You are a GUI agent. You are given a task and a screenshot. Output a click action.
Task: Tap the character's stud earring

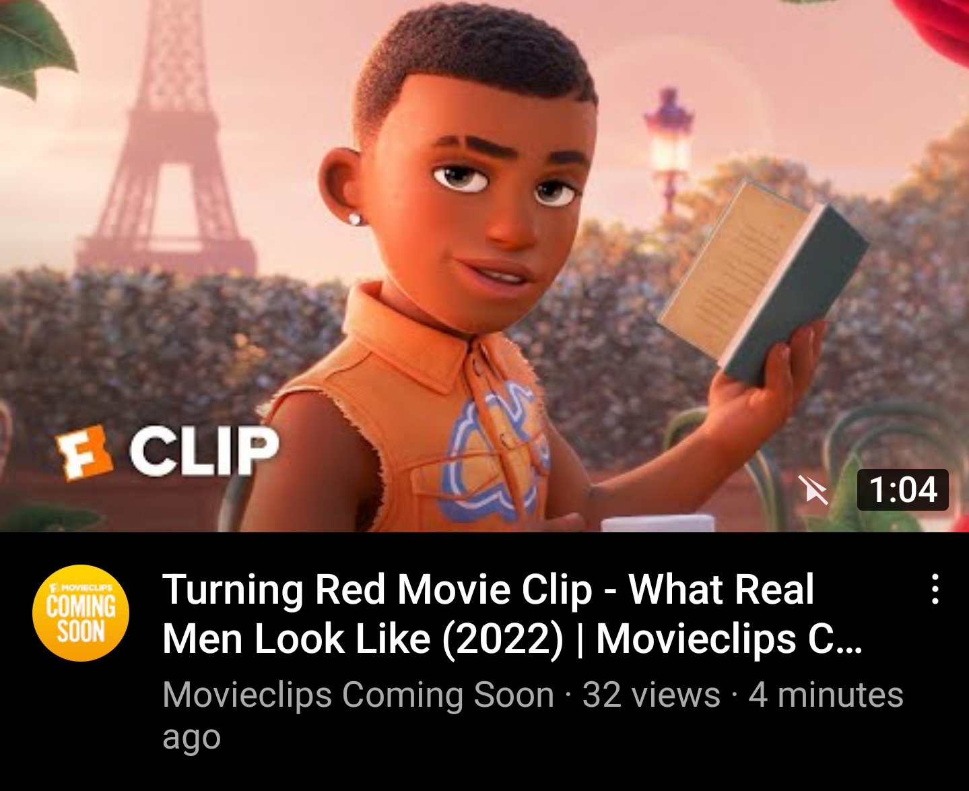coord(354,218)
